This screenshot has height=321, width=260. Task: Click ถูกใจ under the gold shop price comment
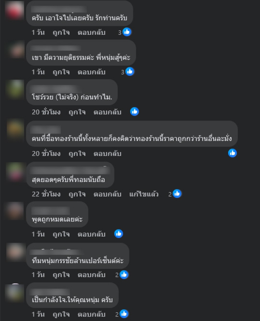point(77,154)
